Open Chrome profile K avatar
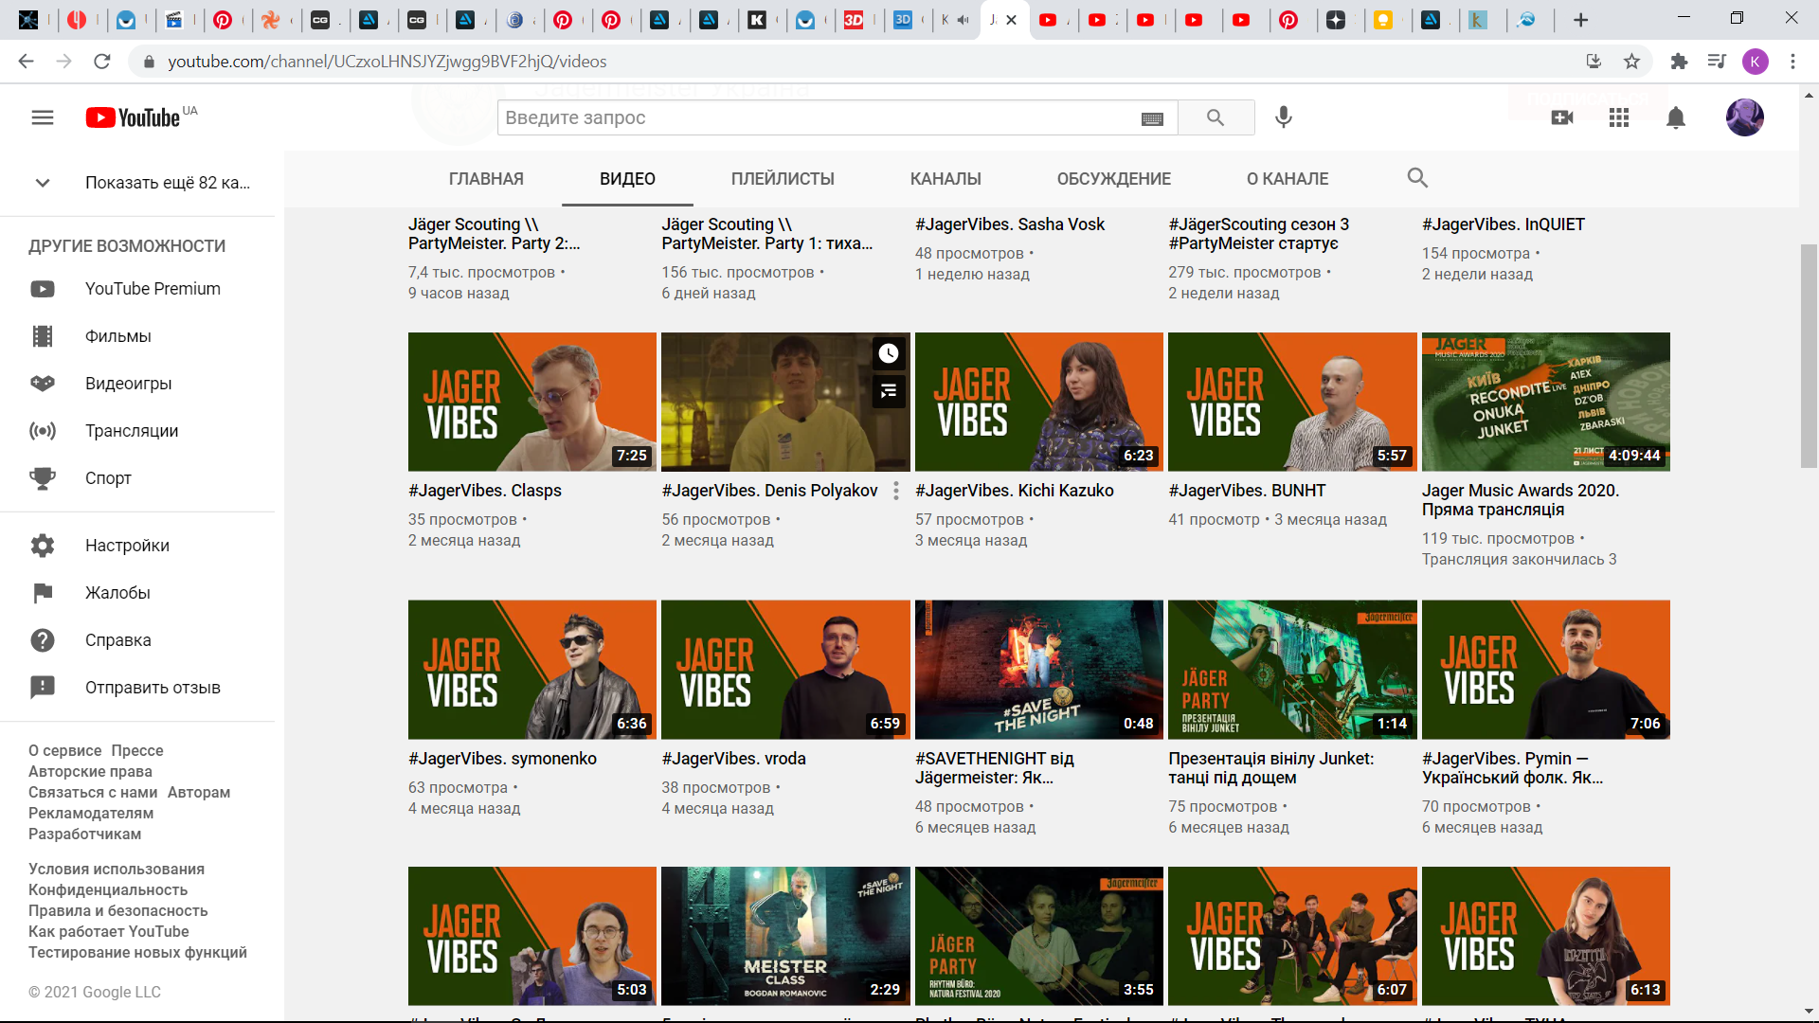This screenshot has width=1819, height=1023. 1755,62
